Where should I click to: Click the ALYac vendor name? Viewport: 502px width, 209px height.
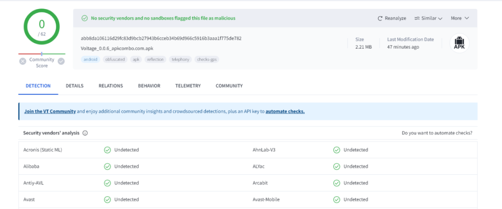coord(259,166)
